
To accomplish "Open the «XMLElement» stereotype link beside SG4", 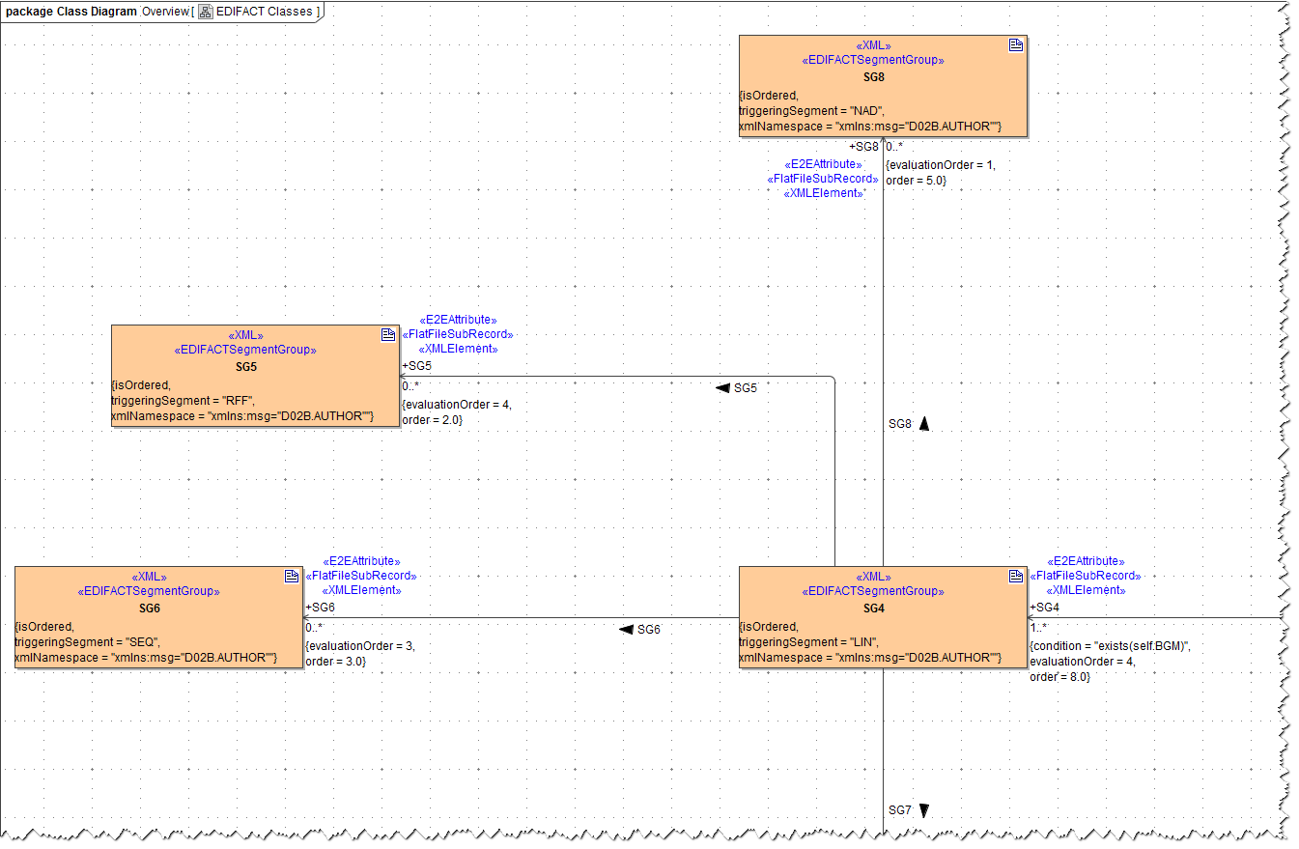I will pyautogui.click(x=1086, y=590).
